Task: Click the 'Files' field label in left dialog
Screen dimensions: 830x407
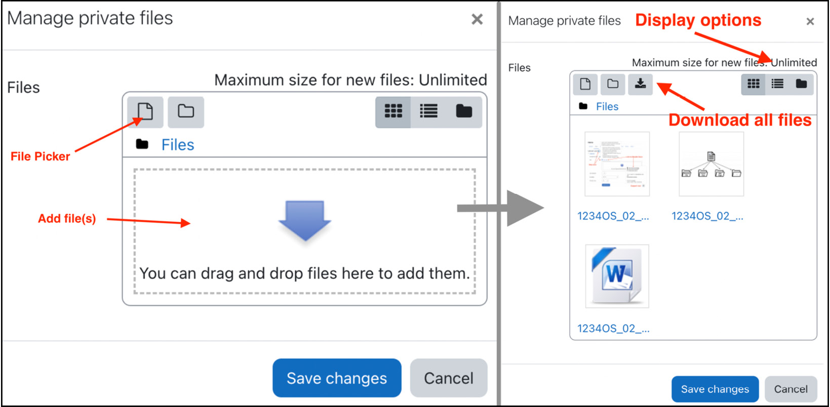Action: coord(23,88)
